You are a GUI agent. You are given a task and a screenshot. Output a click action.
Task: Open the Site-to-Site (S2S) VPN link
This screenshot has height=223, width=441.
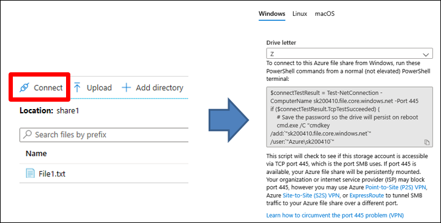coord(311,195)
